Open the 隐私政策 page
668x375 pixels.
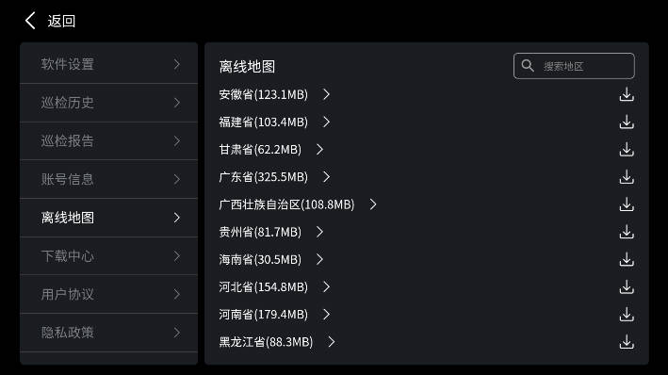109,333
